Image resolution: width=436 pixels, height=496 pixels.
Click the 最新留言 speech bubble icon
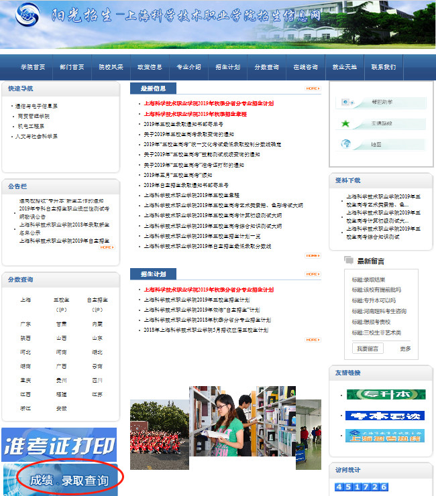349,260
